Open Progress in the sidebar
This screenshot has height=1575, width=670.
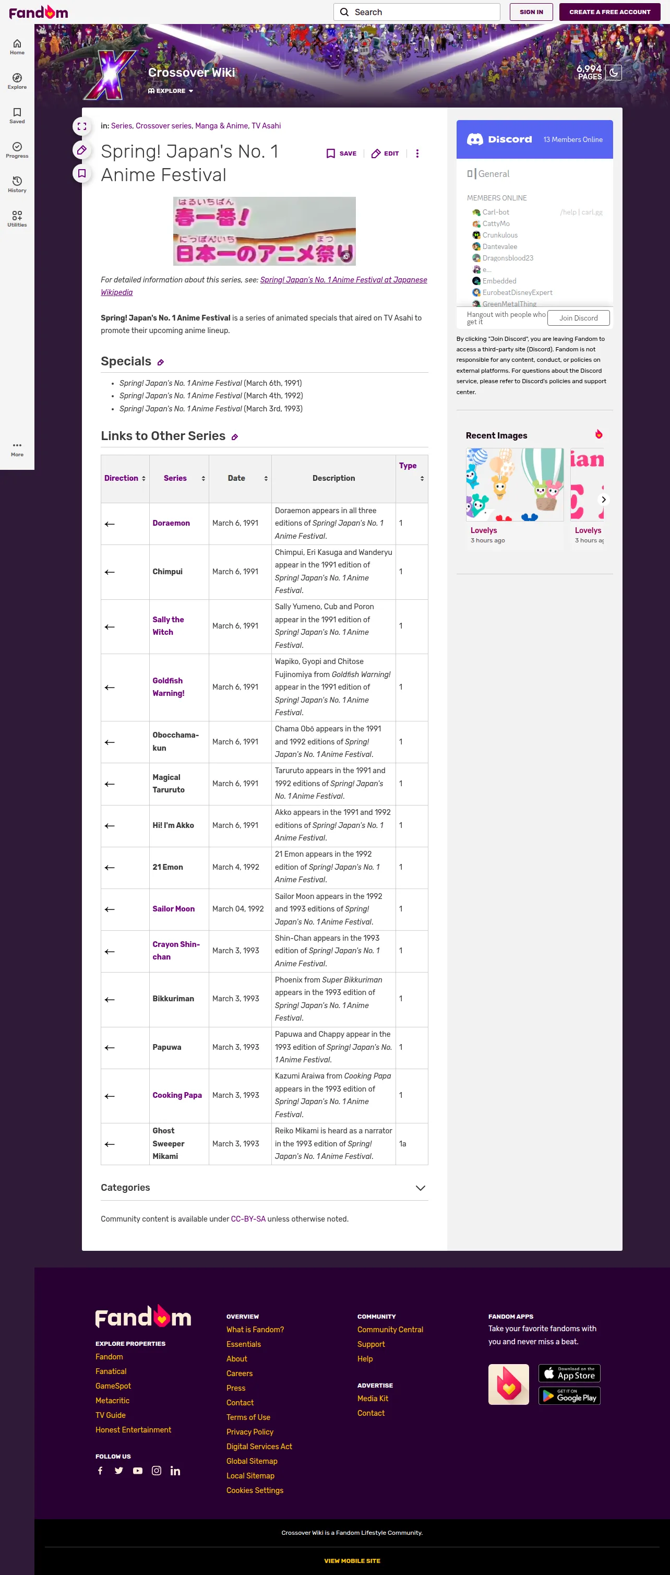tap(17, 150)
